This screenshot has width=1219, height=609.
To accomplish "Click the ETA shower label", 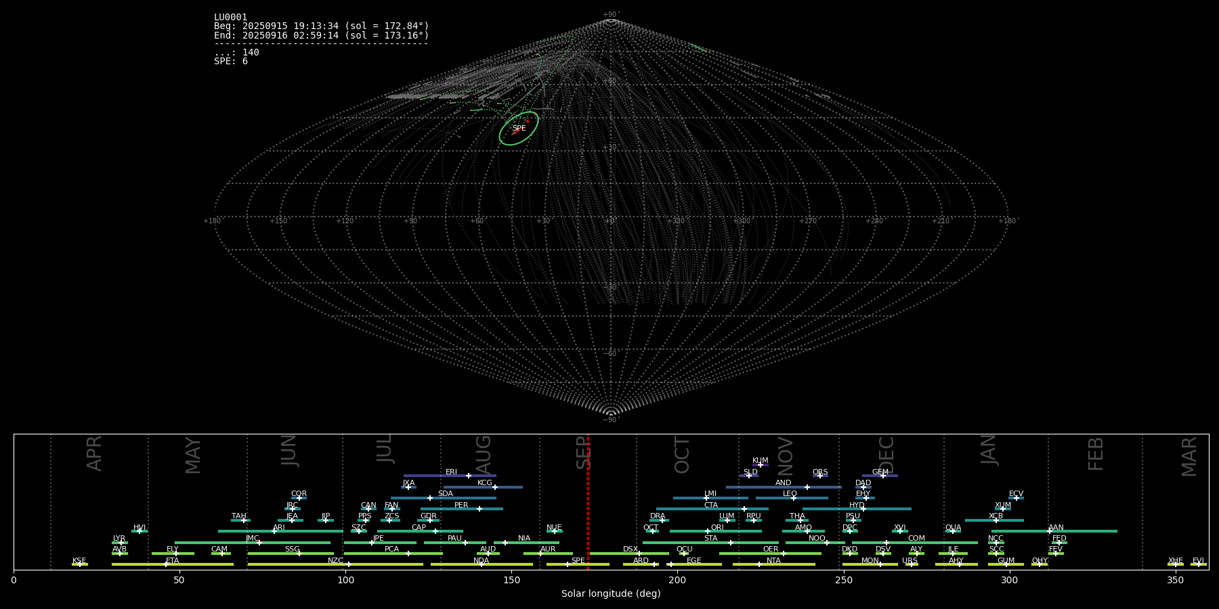I will point(173,560).
